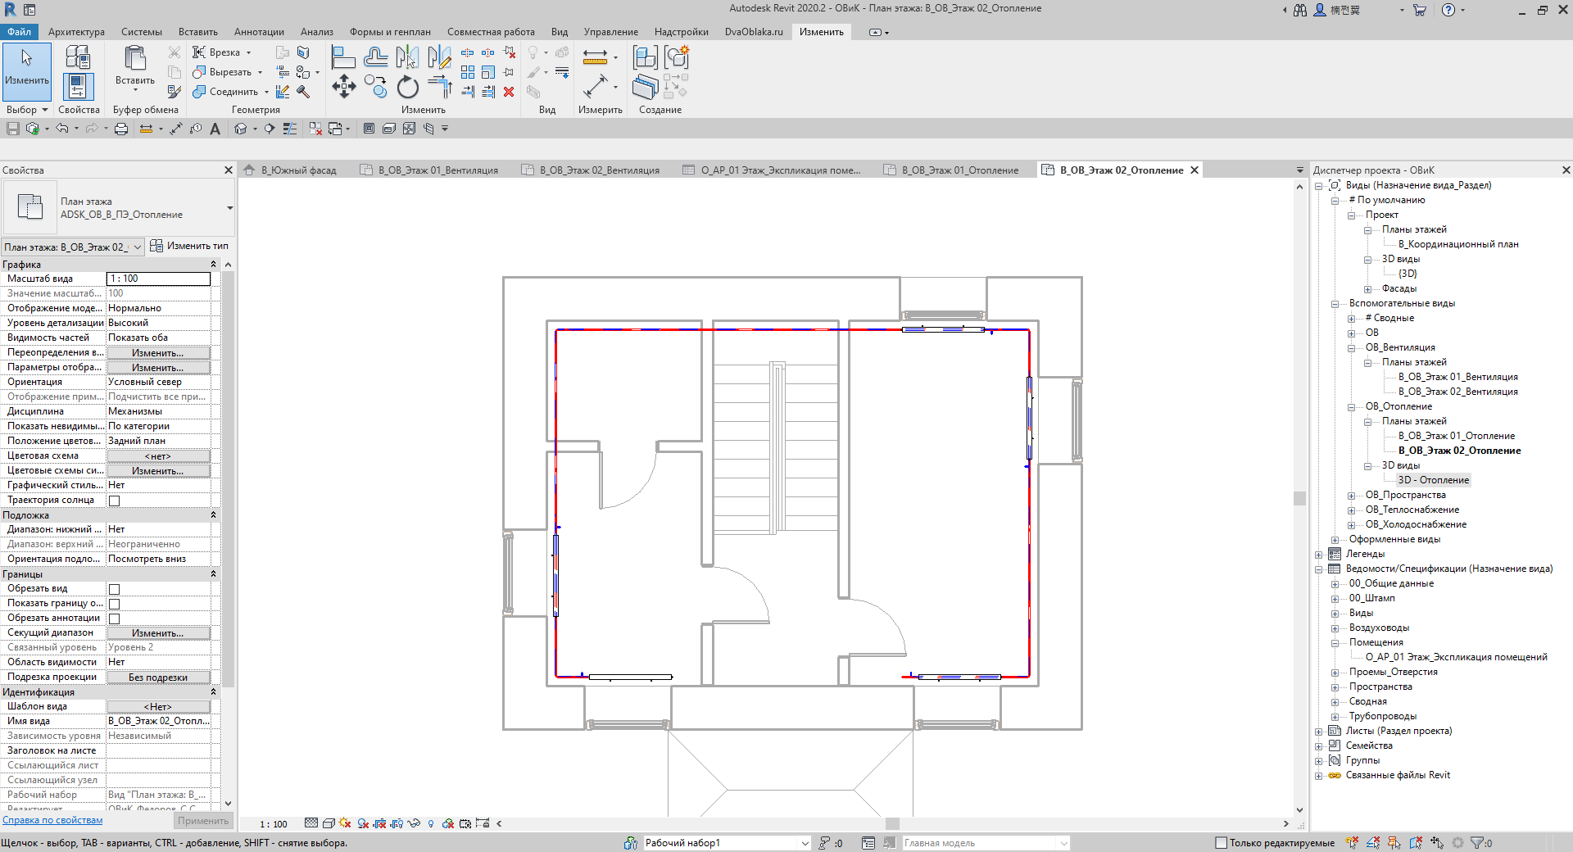Toggle the Только редактируемые checkbox
The width and height of the screenshot is (1573, 852).
tap(1221, 842)
